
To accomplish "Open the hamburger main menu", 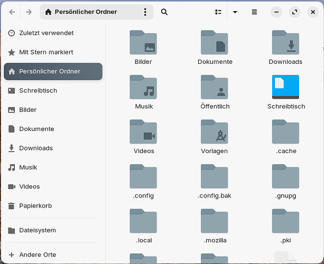I will (254, 12).
